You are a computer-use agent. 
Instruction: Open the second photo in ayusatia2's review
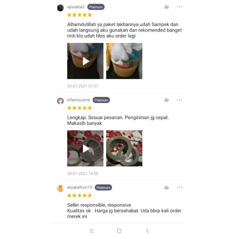tap(124, 61)
